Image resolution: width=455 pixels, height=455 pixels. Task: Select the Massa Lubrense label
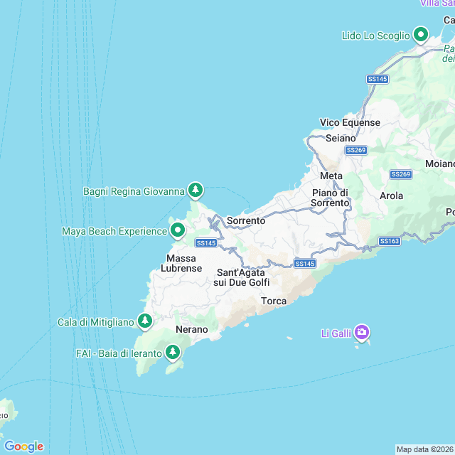181,263
